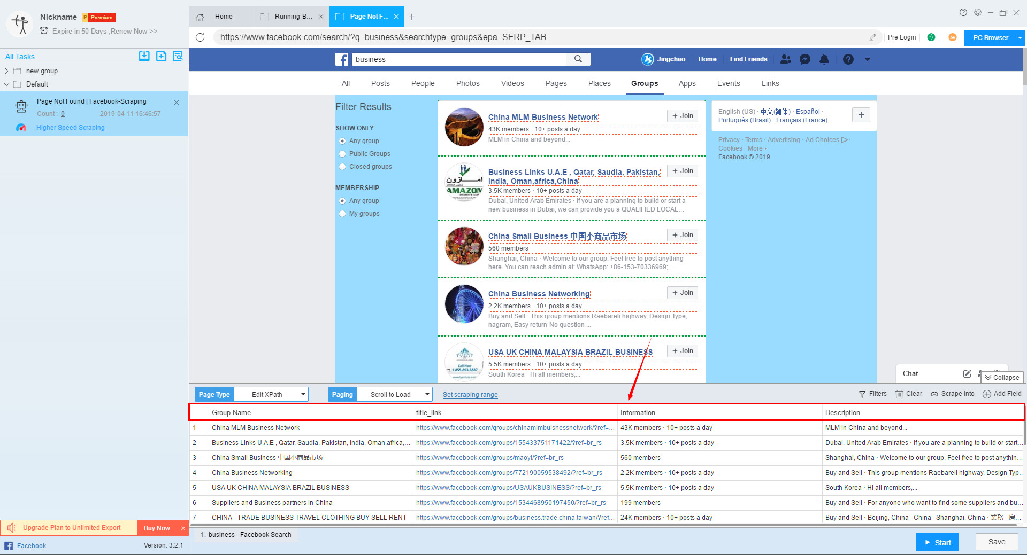Click the Pre Login button

pyautogui.click(x=902, y=37)
